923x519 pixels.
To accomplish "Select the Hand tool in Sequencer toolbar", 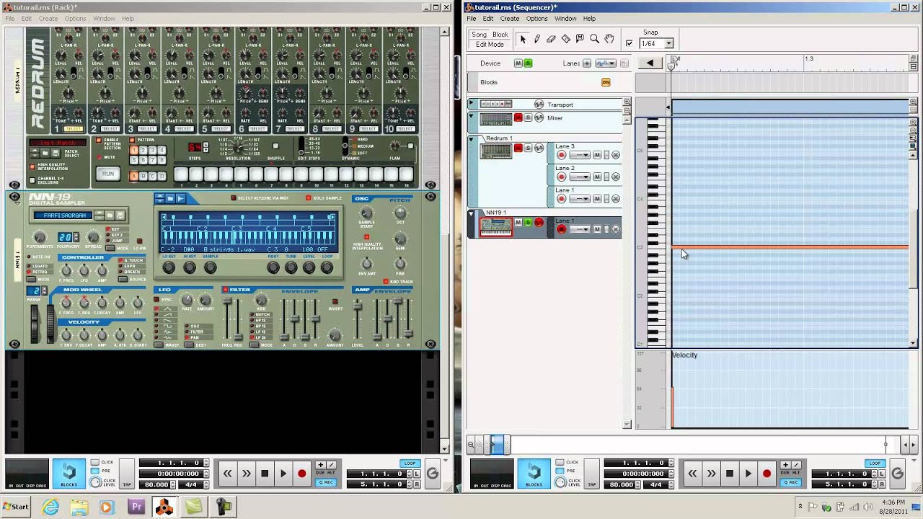I will 609,39.
